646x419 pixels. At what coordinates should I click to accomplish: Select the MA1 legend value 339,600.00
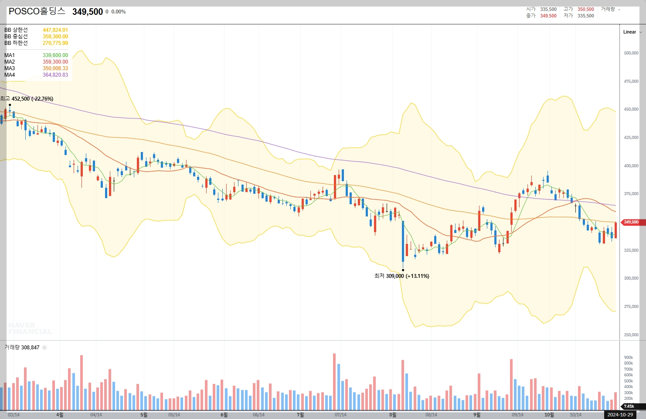pyautogui.click(x=55, y=55)
